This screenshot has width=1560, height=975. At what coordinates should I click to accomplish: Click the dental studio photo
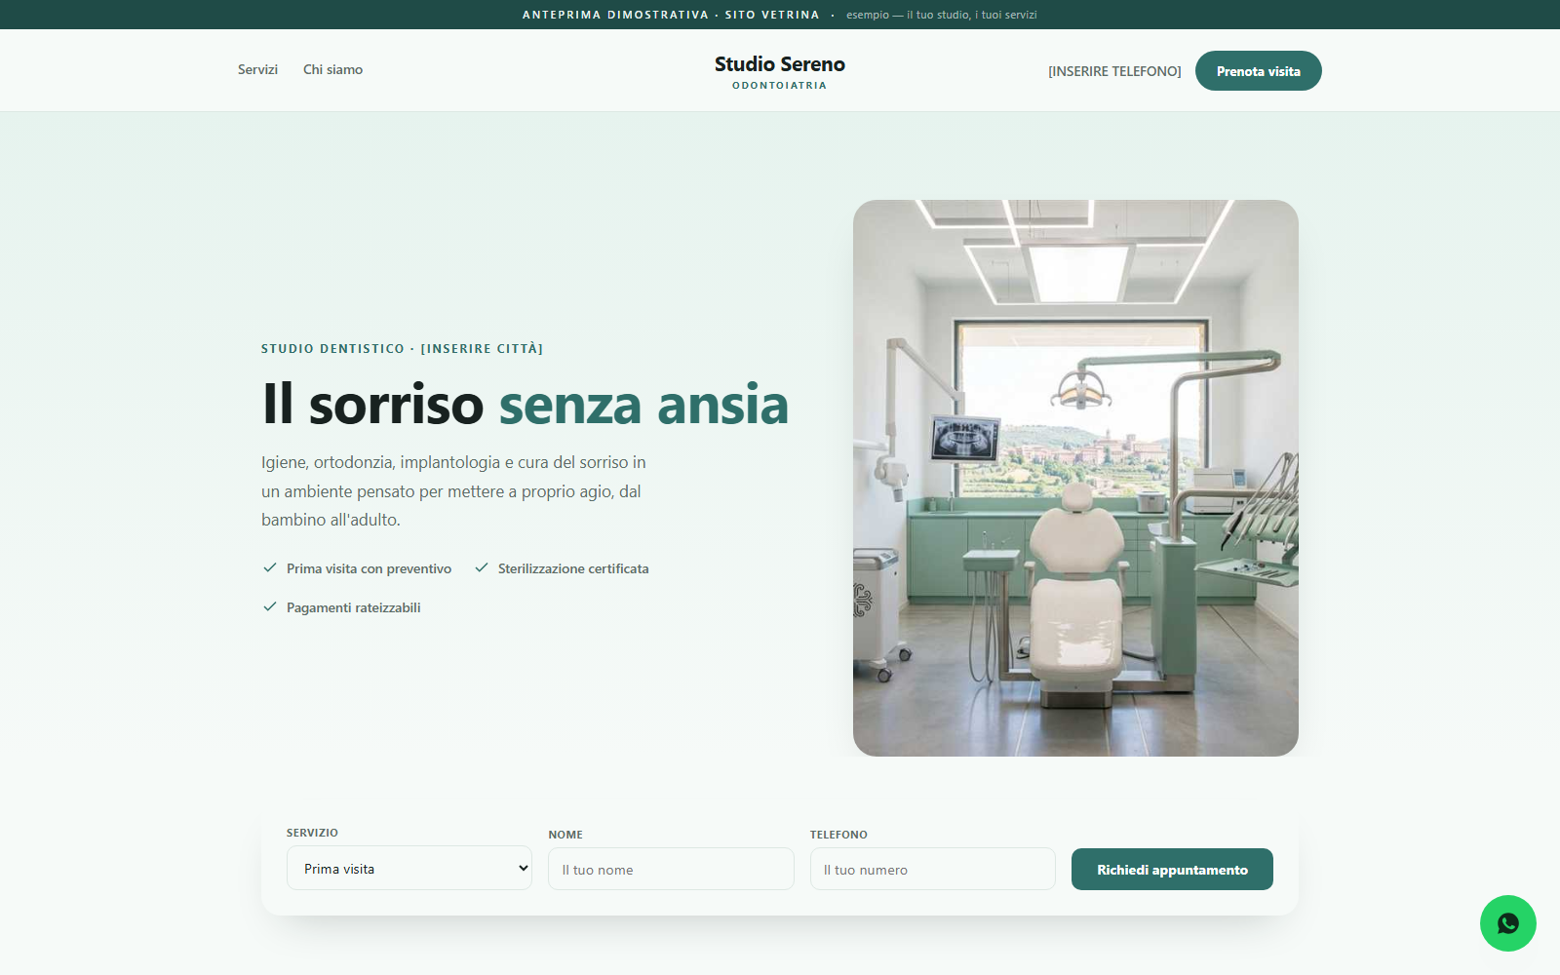coord(1075,478)
